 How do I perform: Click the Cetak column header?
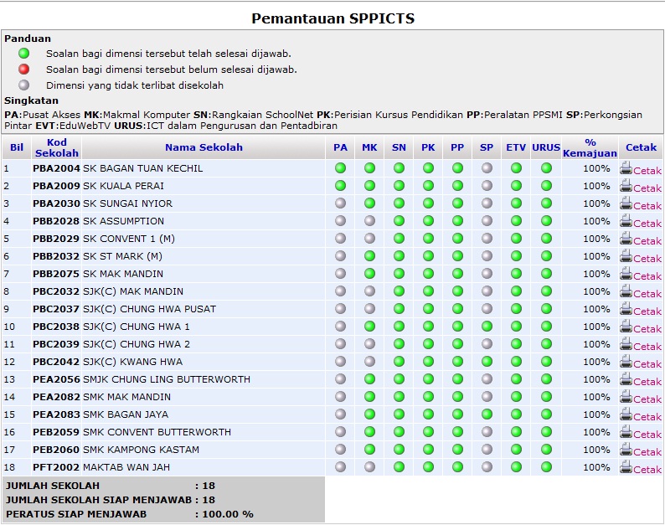coord(641,147)
